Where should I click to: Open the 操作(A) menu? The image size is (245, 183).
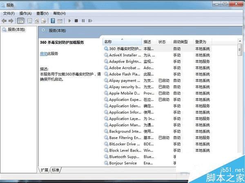pyautogui.click(x=25, y=13)
